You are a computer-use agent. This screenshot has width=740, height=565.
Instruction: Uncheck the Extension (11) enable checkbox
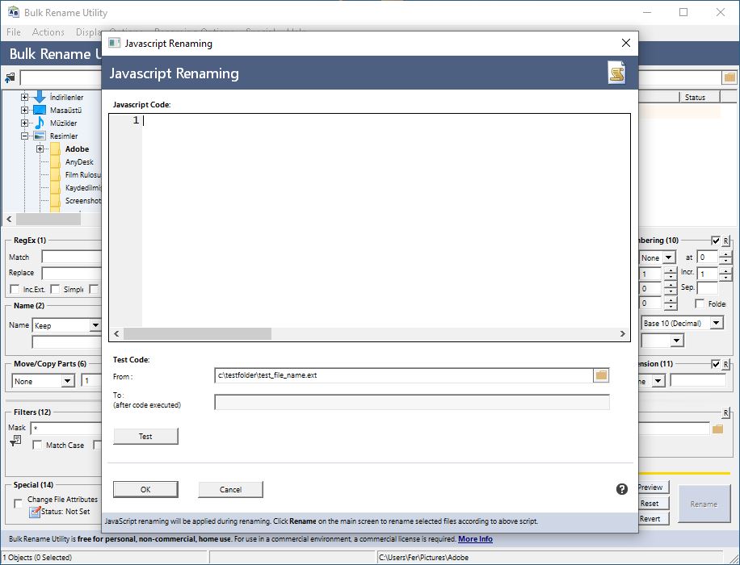pos(716,364)
